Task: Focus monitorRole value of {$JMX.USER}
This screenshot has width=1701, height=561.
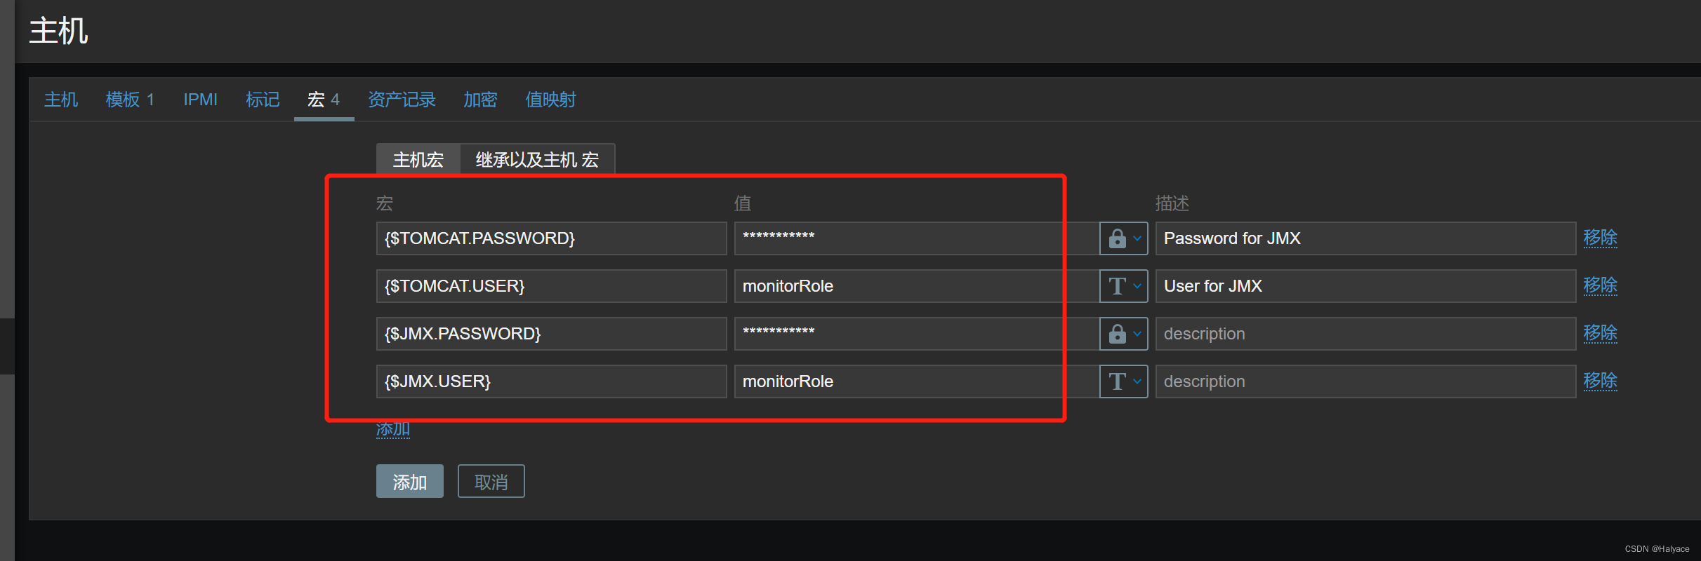Action: tap(916, 381)
